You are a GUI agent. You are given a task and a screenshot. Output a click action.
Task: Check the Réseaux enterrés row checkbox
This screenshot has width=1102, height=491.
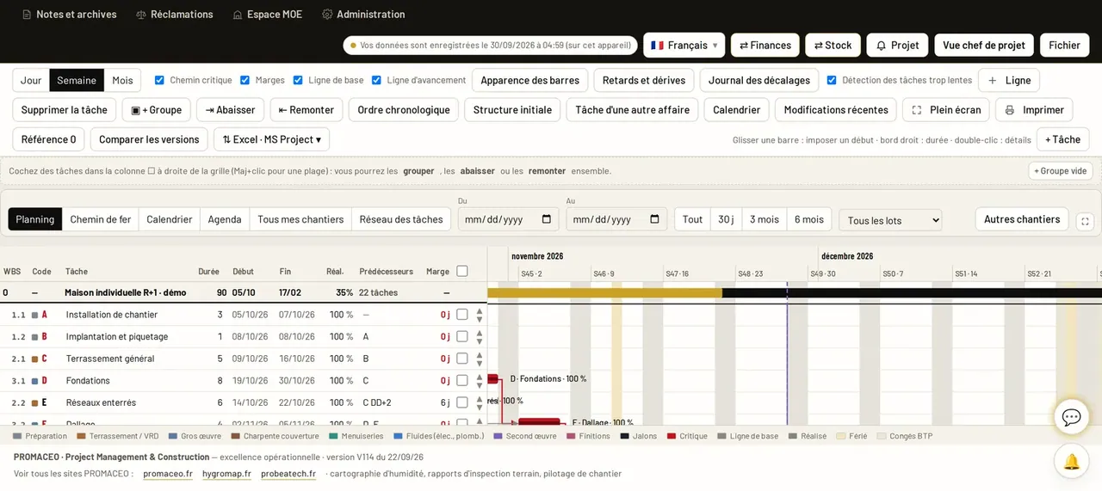(x=462, y=402)
